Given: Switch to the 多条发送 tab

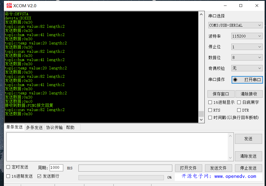Looking at the screenshot, I should click(x=34, y=128).
